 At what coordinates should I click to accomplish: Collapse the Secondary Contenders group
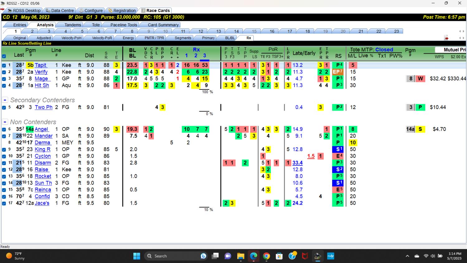(x=5, y=100)
